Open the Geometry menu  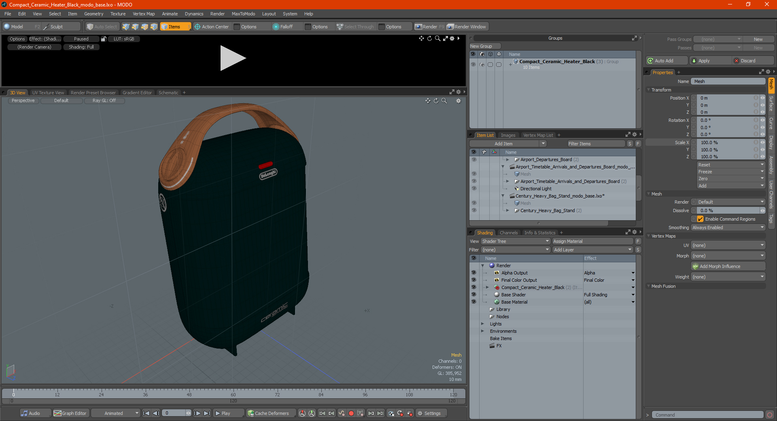[x=93, y=14]
